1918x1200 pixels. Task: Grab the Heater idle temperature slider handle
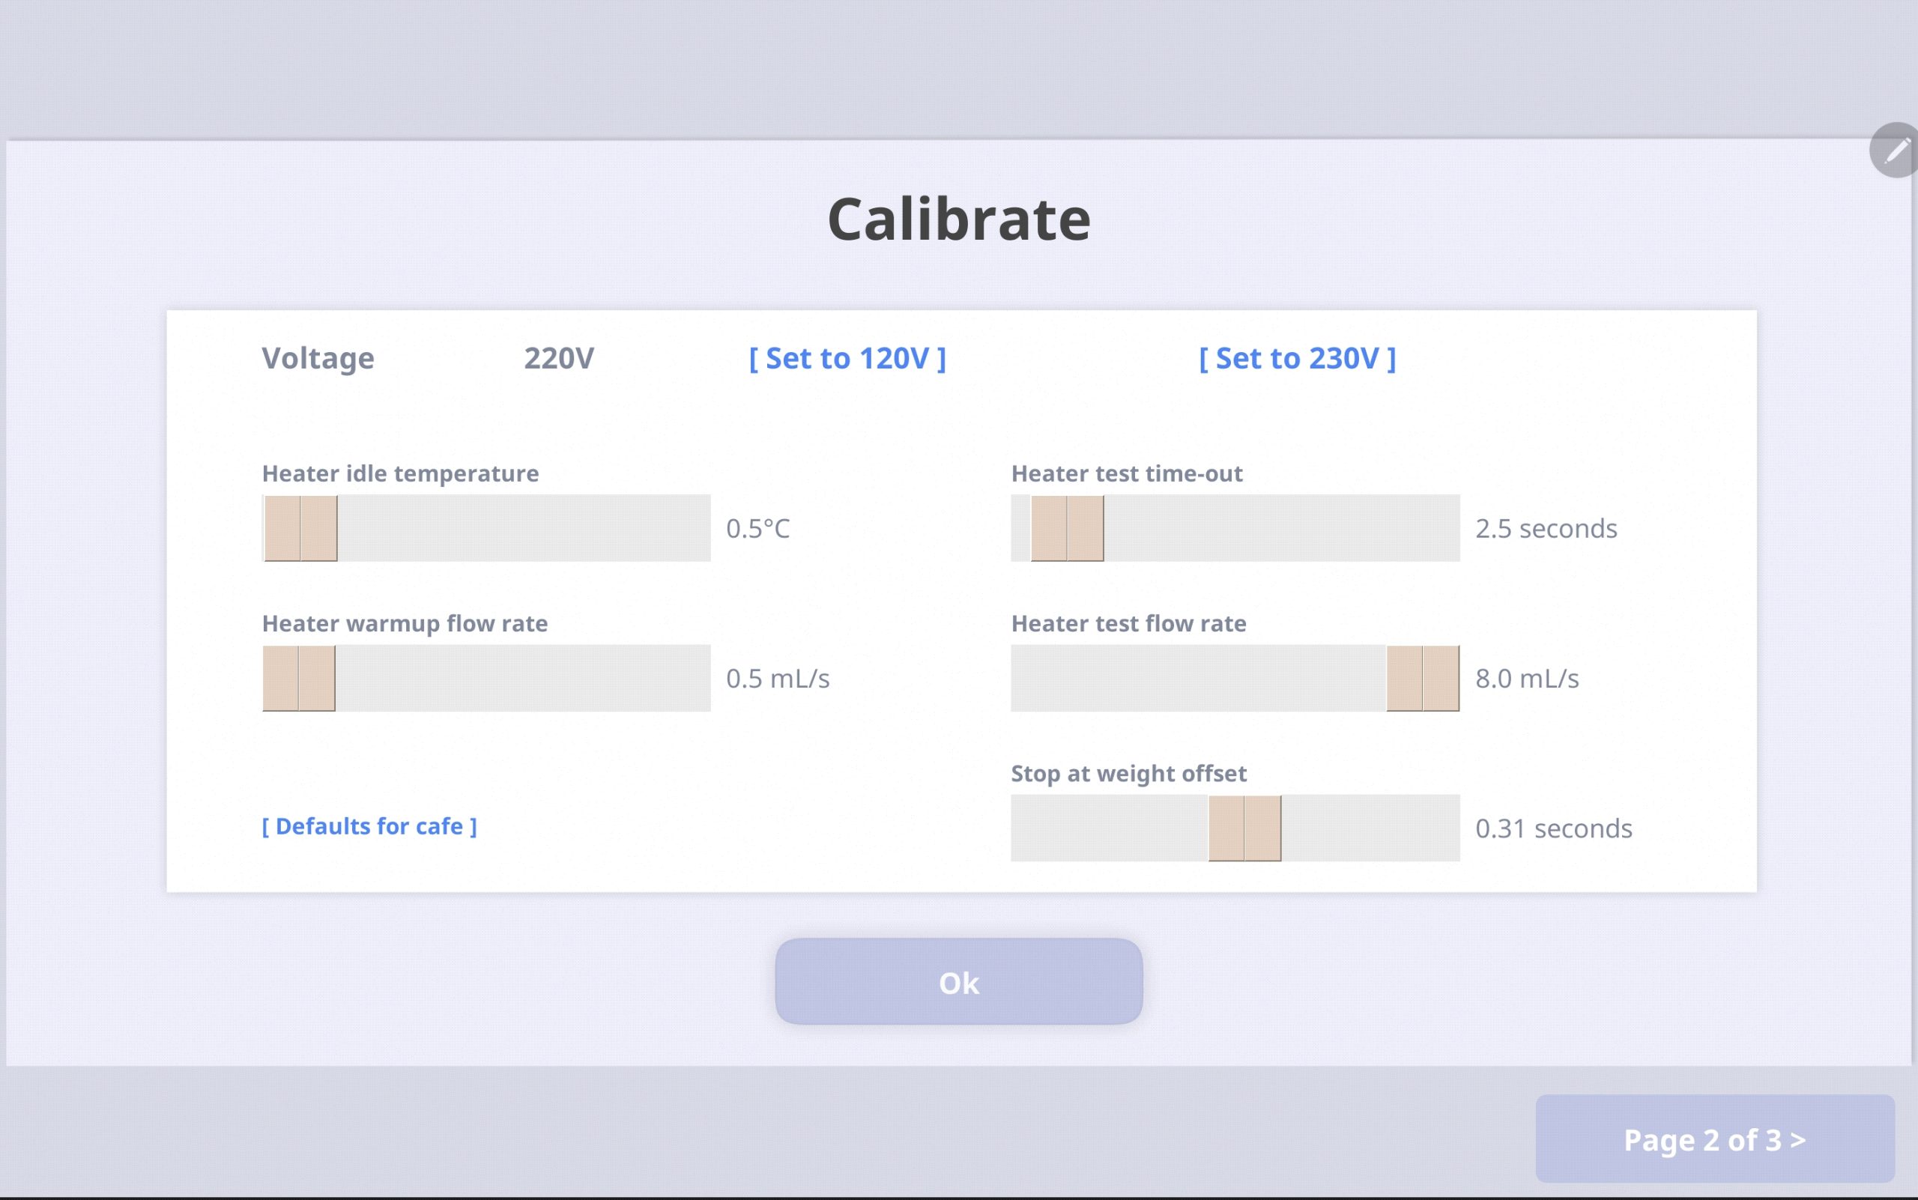(301, 529)
